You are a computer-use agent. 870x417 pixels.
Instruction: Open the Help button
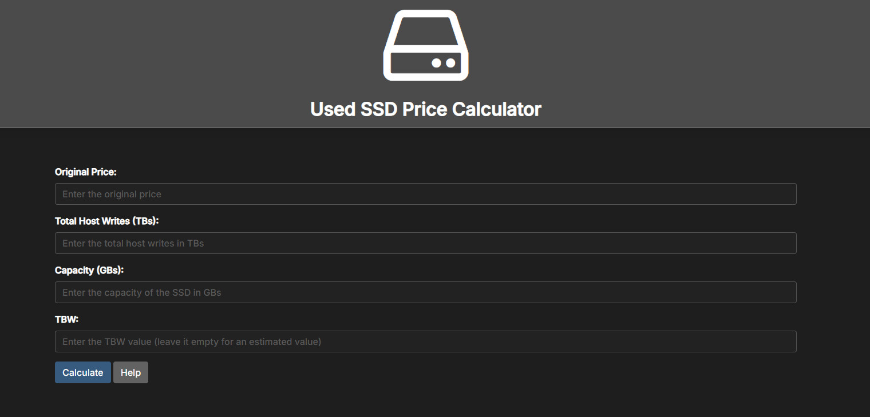(x=130, y=372)
